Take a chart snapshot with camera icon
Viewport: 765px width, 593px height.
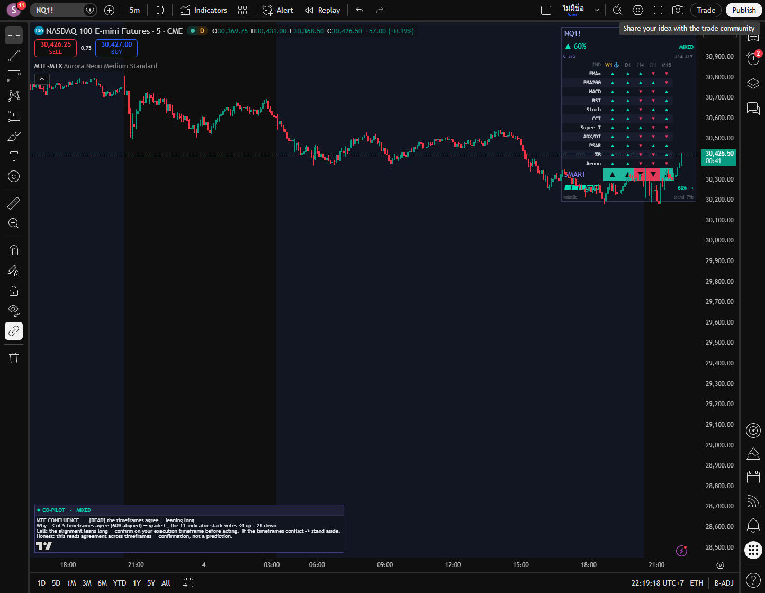coord(677,10)
